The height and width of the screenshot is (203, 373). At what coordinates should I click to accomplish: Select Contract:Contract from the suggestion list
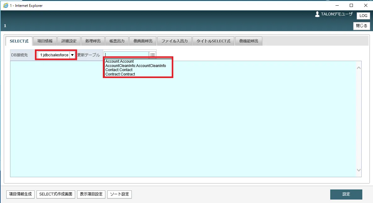pyautogui.click(x=120, y=74)
